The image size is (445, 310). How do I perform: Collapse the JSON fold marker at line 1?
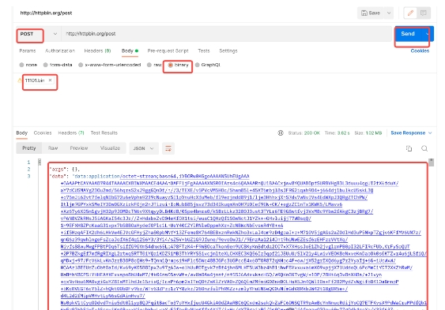point(40,162)
